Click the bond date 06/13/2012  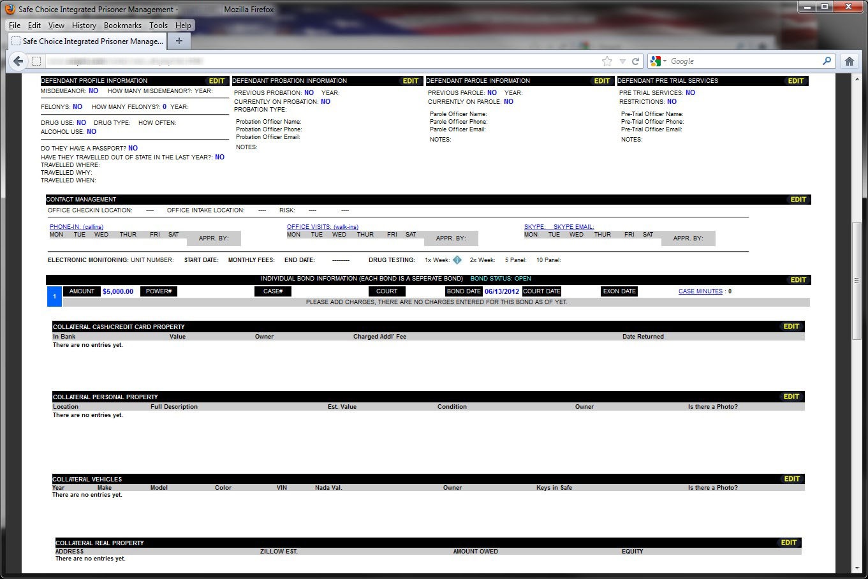(502, 291)
